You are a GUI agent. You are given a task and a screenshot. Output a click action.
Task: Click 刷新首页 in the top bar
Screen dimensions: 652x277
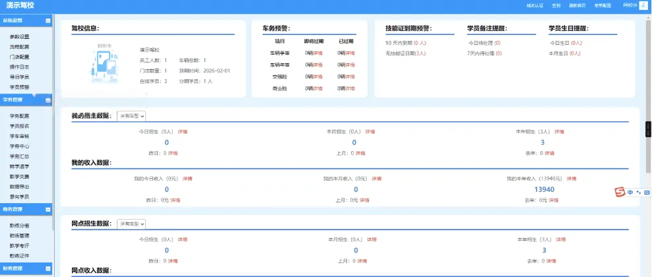pos(577,6)
